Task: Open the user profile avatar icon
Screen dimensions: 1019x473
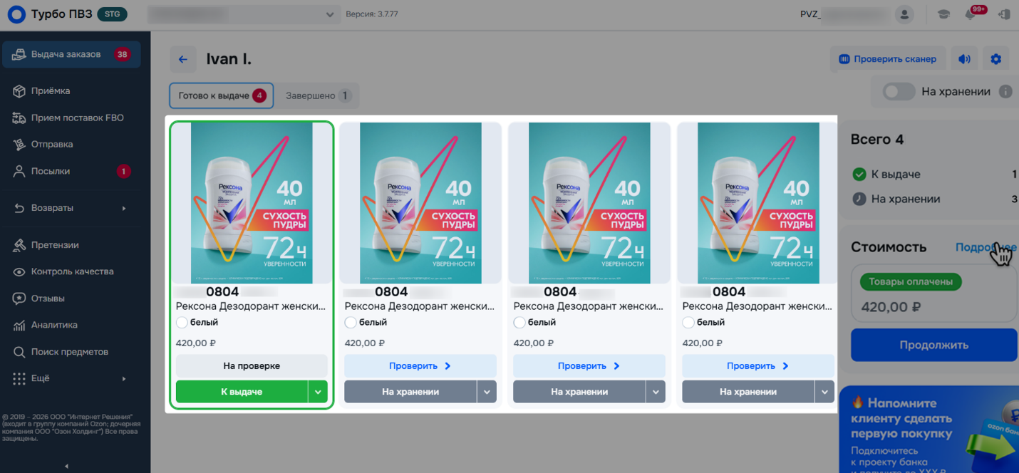Action: click(904, 14)
